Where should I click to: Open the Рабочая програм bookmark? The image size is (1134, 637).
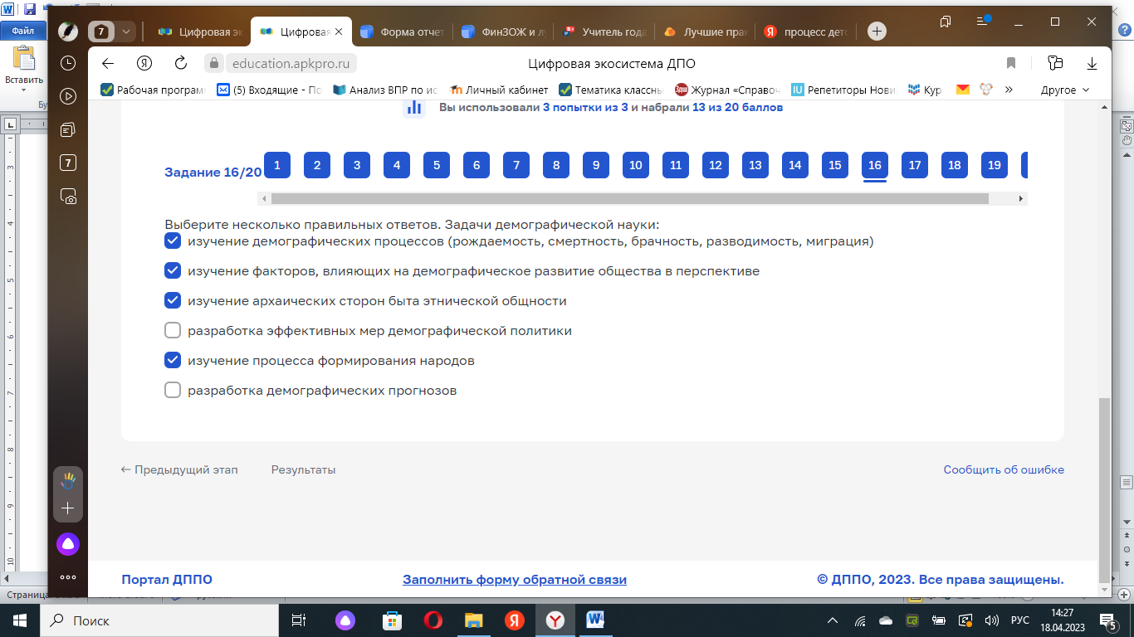point(153,90)
